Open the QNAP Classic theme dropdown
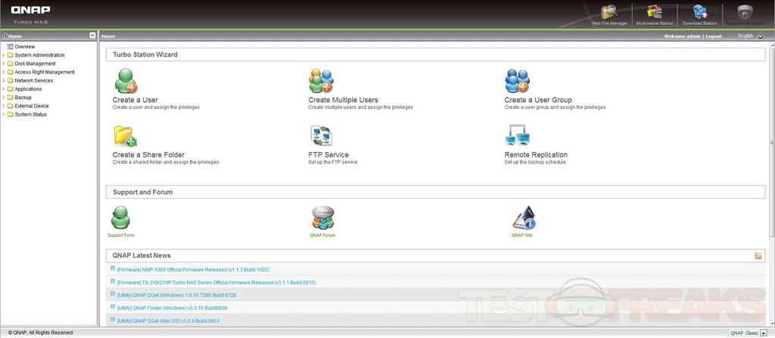 (763, 333)
